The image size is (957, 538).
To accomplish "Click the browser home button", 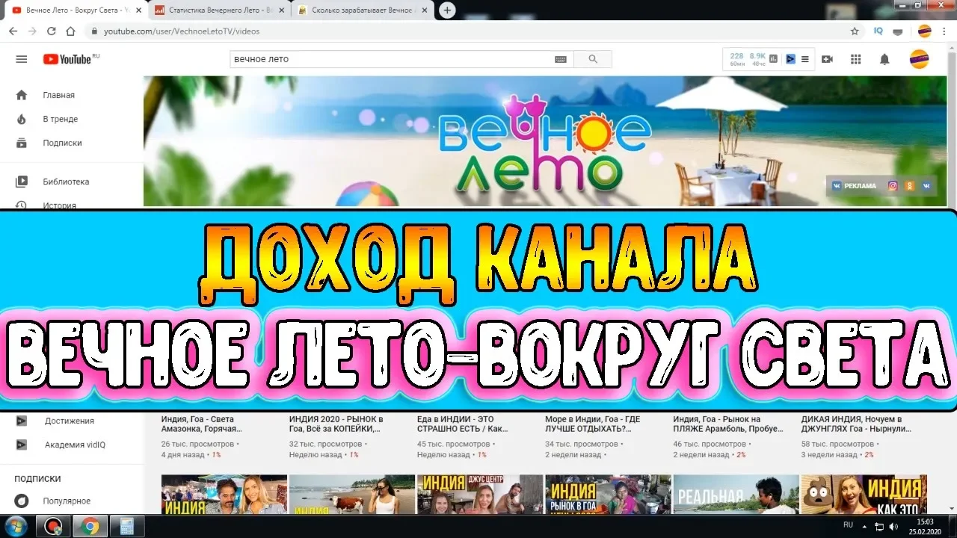I will (x=70, y=31).
